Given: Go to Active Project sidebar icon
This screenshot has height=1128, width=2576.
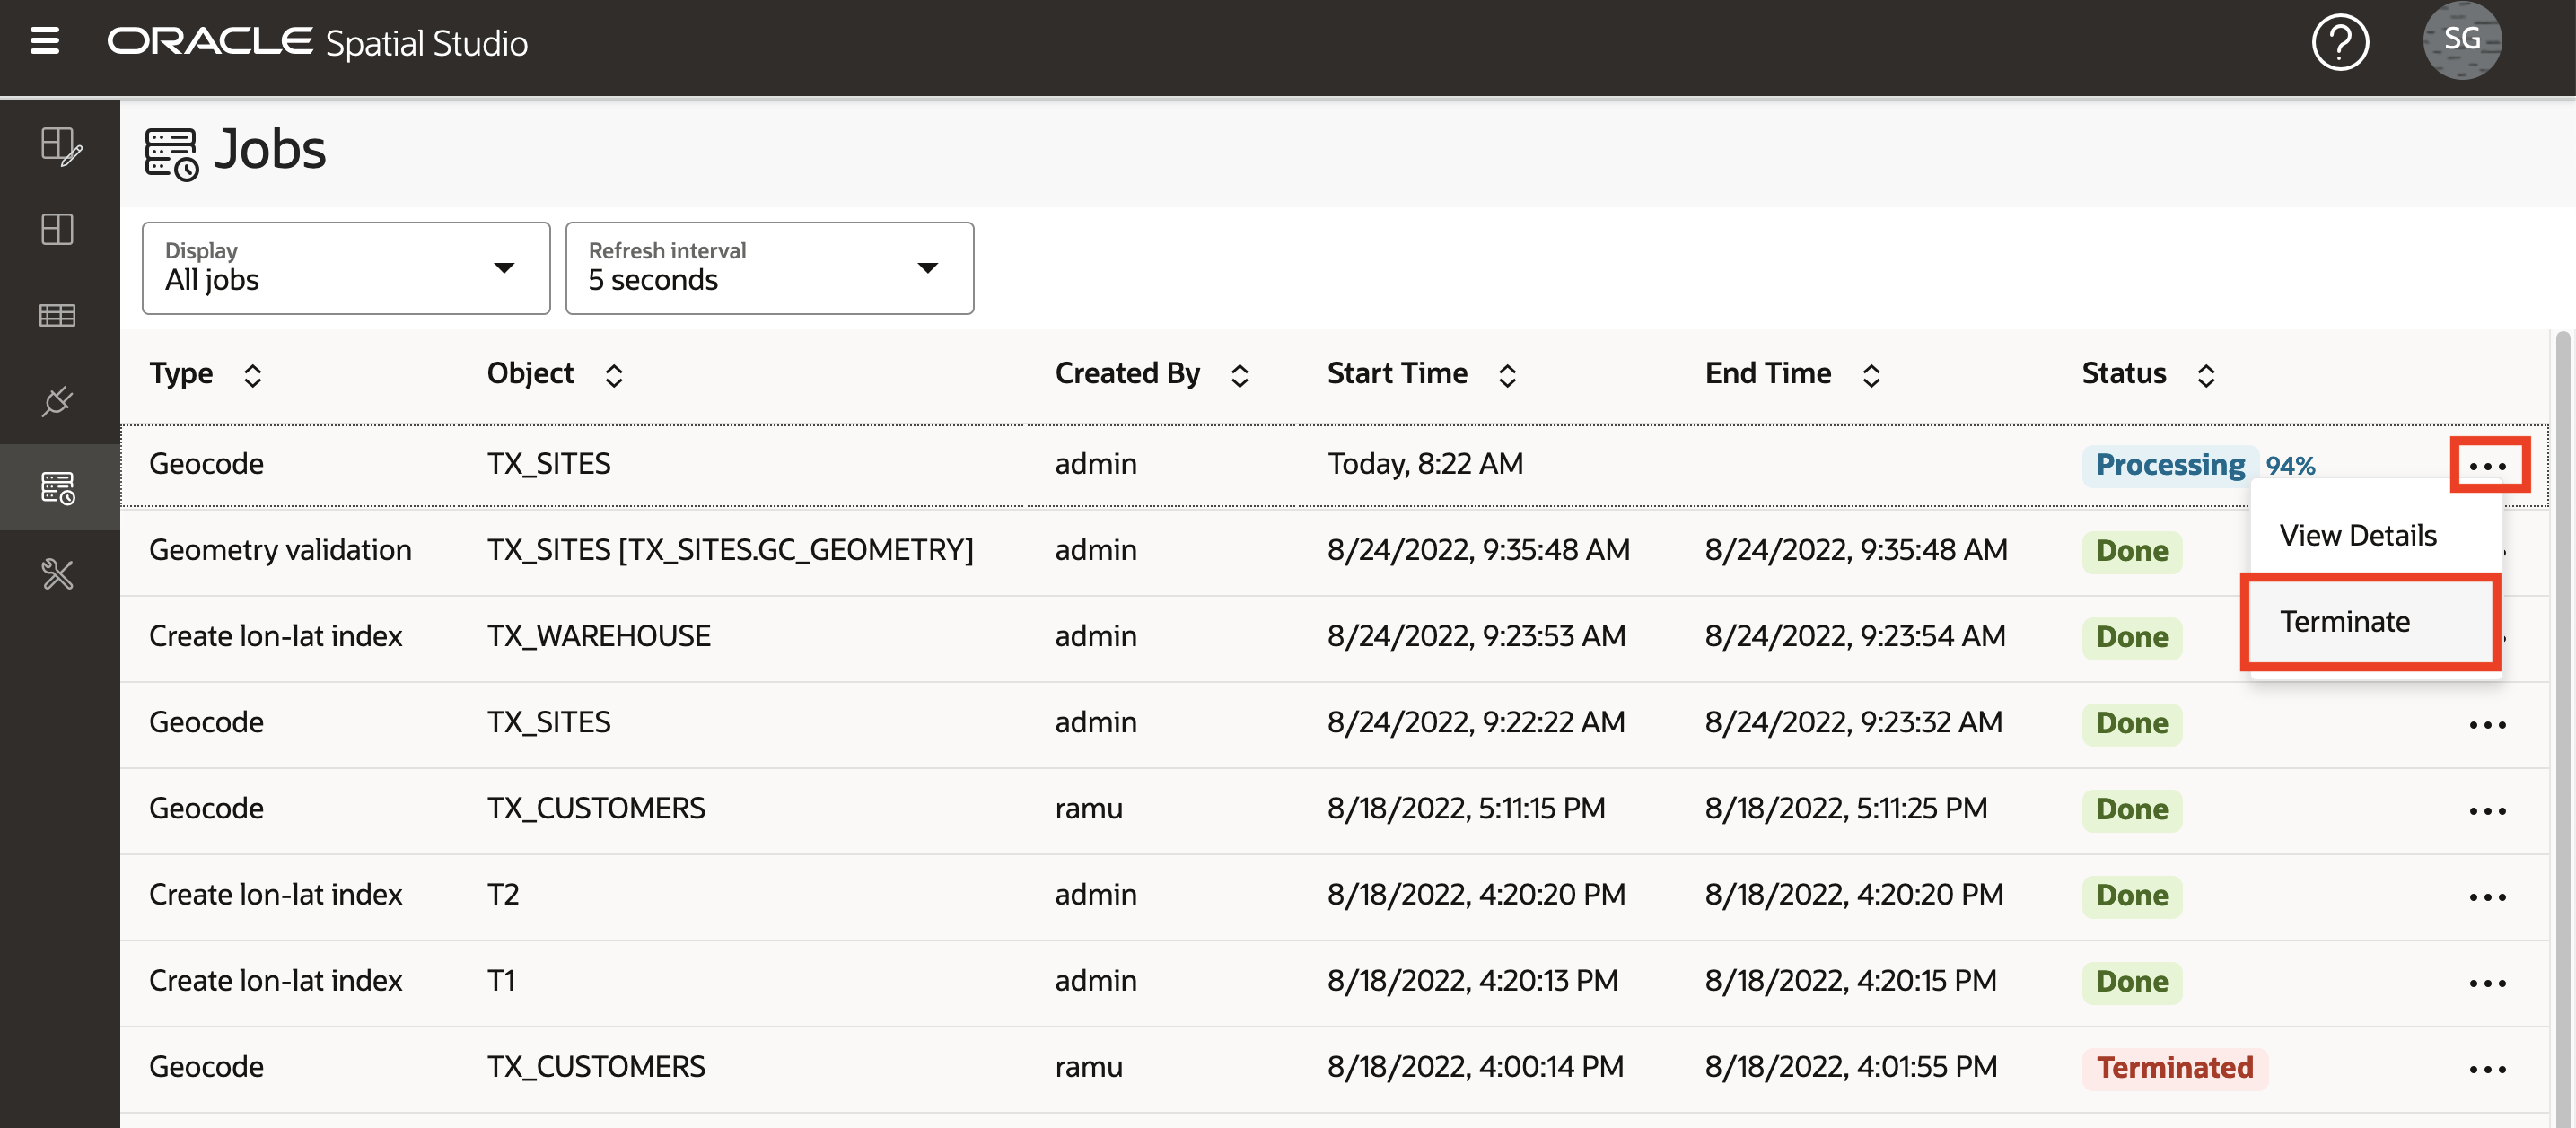Looking at the screenshot, I should pyautogui.click(x=59, y=146).
